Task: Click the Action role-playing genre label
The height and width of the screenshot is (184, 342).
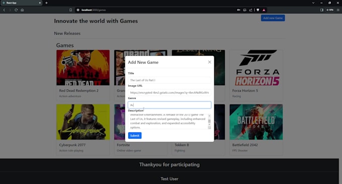Action: [x=71, y=150]
